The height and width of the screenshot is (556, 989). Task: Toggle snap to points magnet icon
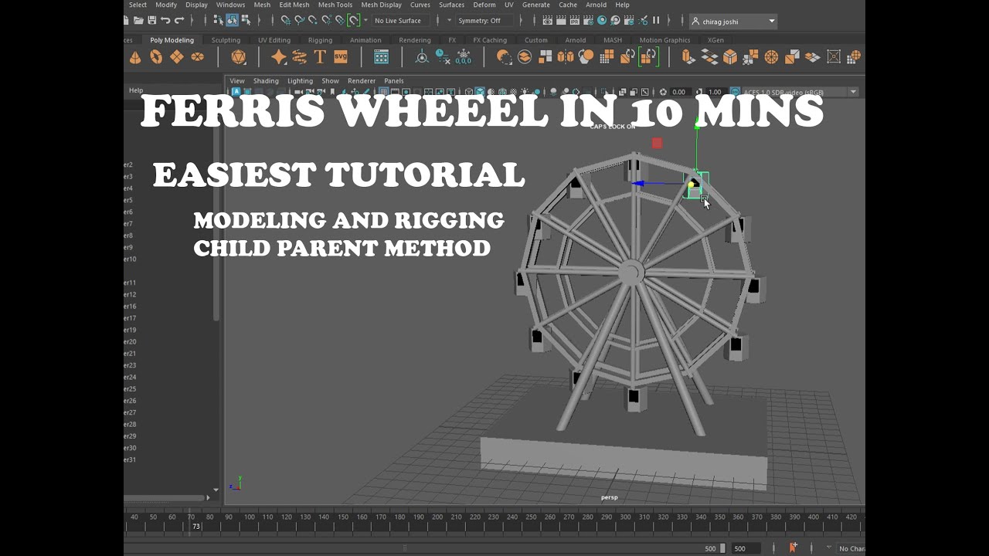(312, 21)
